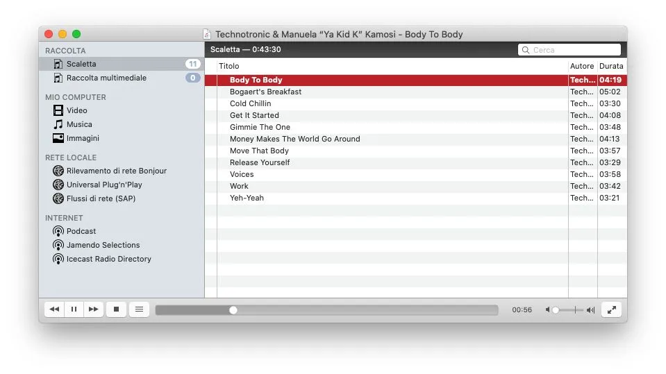
Task: Click the Jamendo Selections broadcast icon
Action: click(58, 246)
